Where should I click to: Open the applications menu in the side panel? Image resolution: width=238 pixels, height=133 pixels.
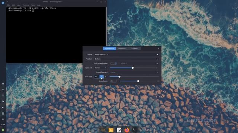pyautogui.click(x=3, y=3)
